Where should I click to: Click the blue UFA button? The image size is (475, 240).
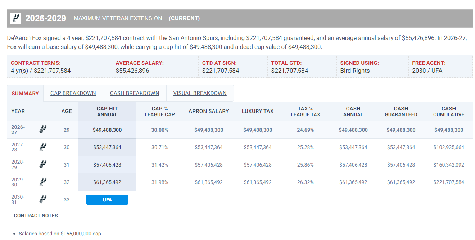click(x=107, y=200)
